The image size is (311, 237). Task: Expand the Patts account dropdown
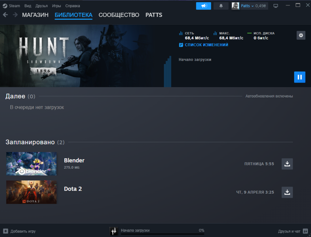pyautogui.click(x=247, y=6)
